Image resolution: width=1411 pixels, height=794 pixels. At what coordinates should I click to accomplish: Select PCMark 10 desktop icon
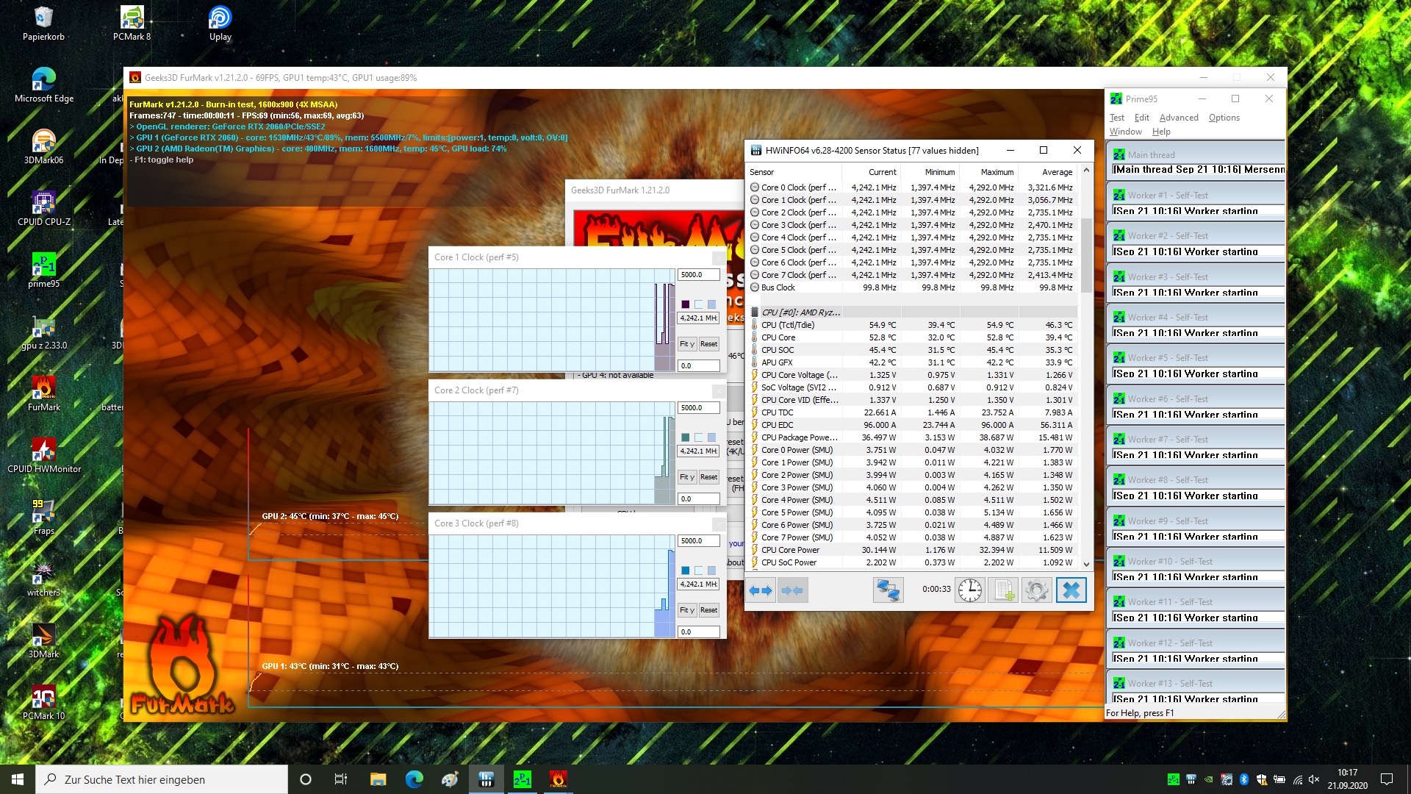43,703
